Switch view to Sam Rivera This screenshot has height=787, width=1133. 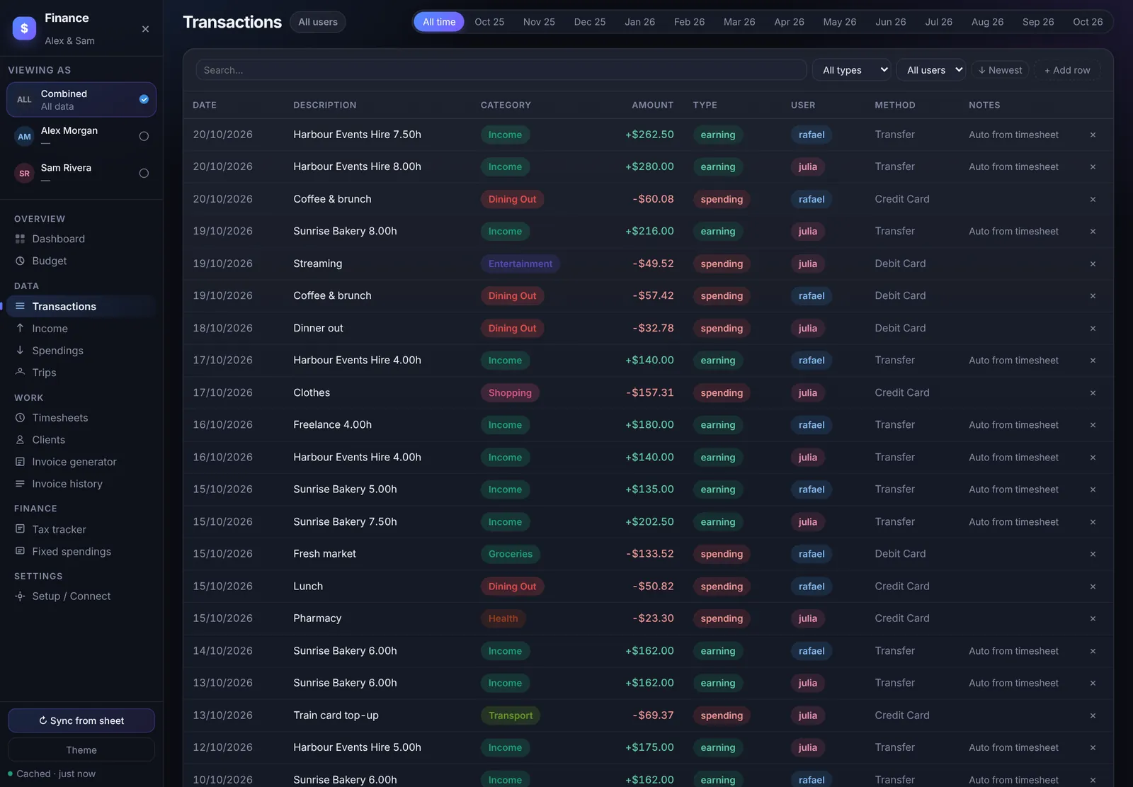tap(81, 173)
